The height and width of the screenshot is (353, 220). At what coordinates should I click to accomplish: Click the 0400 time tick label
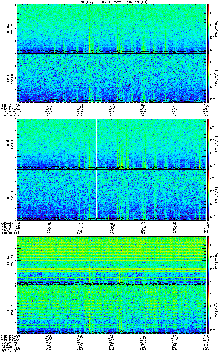click(x=143, y=349)
